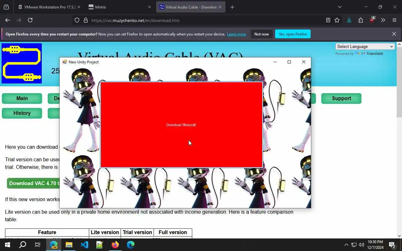Click Yes, open Firefox button
The image size is (402, 251).
(x=293, y=34)
